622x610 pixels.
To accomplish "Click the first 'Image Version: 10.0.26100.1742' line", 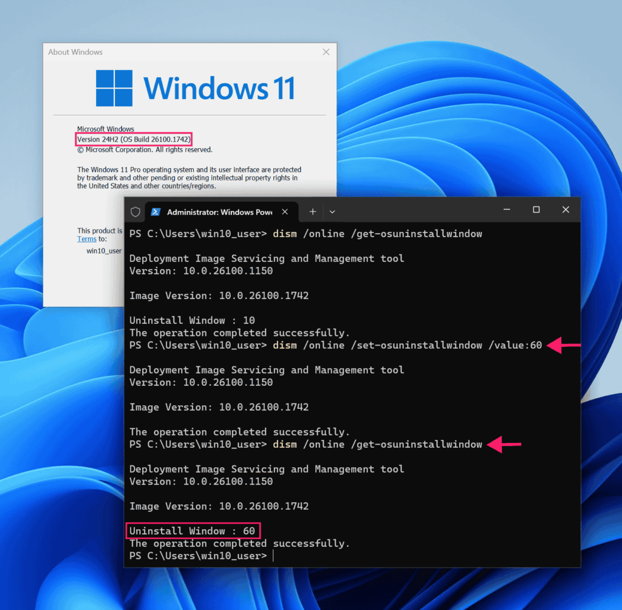I will click(219, 296).
